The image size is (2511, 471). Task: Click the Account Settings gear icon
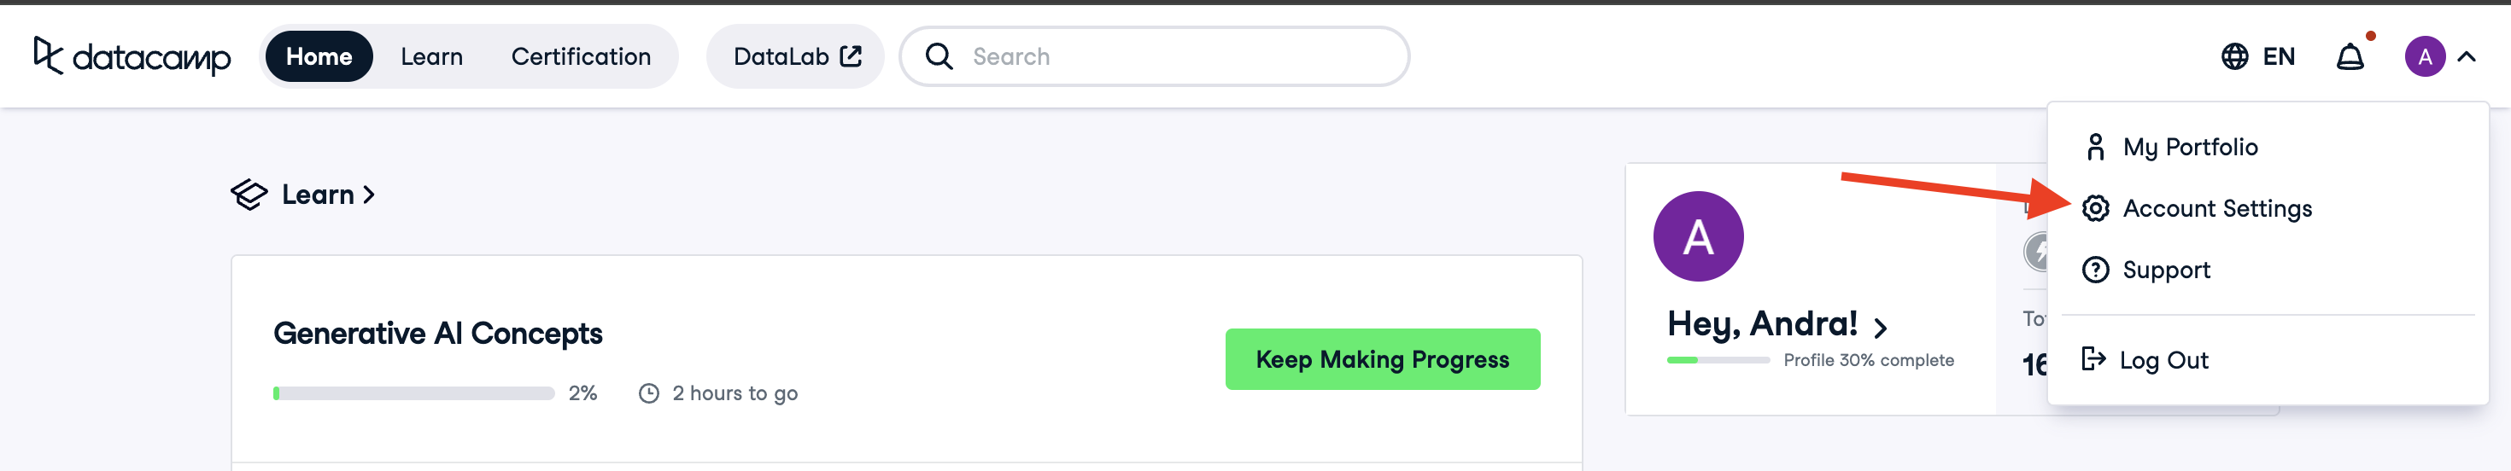tap(2095, 208)
